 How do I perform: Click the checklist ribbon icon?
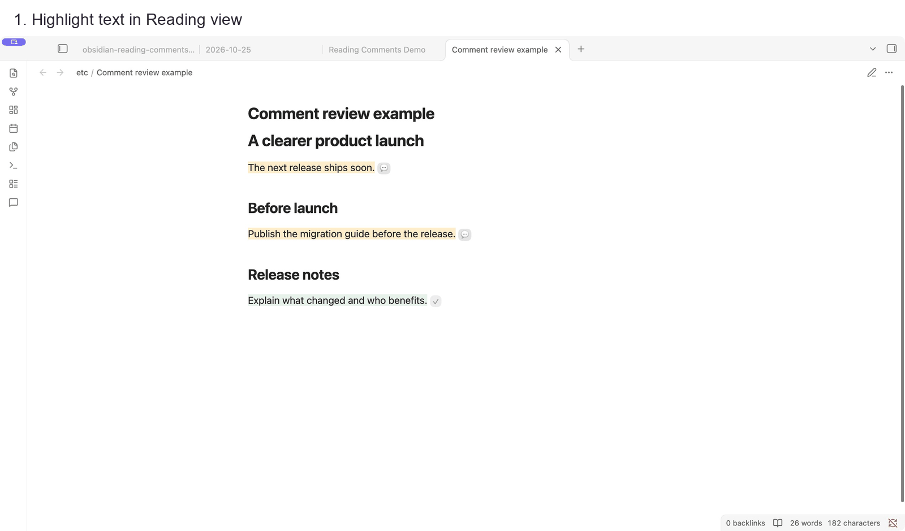[14, 184]
